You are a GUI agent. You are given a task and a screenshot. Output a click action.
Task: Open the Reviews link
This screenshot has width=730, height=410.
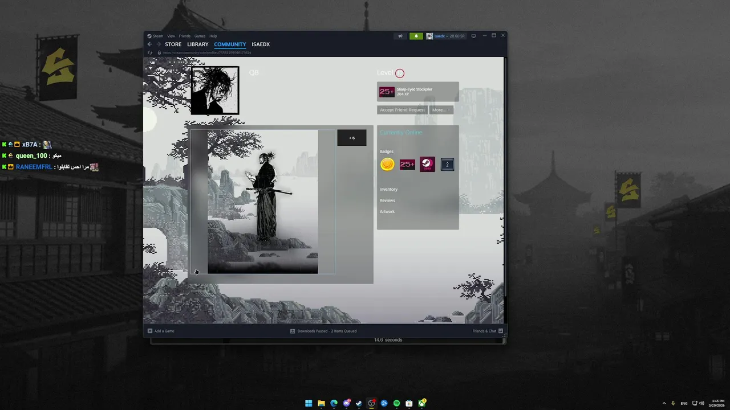[387, 200]
